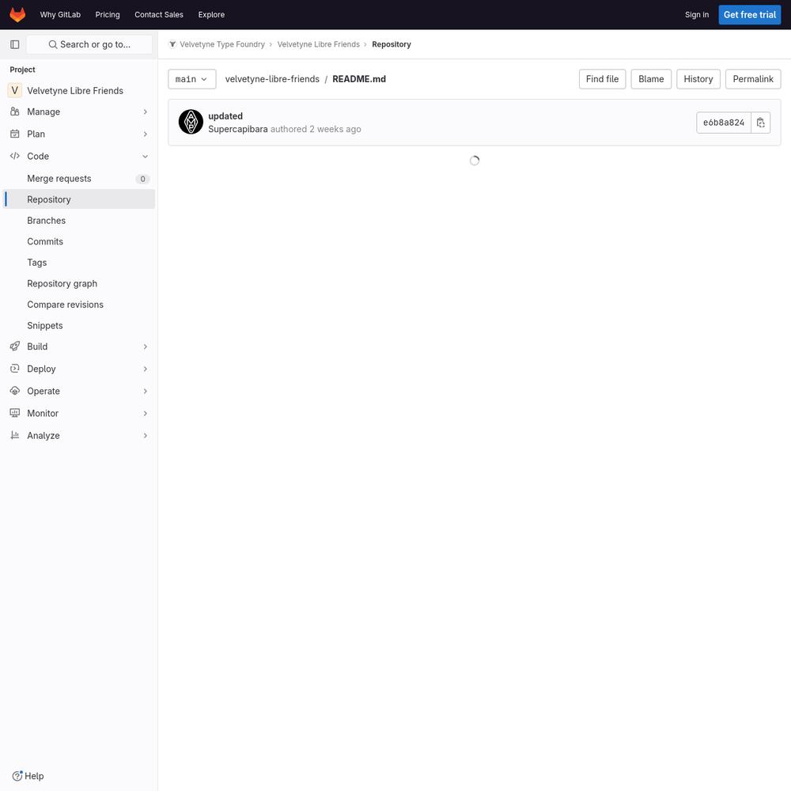This screenshot has height=791, width=791.
Task: Collapse the Code section chevron
Action: (x=146, y=156)
